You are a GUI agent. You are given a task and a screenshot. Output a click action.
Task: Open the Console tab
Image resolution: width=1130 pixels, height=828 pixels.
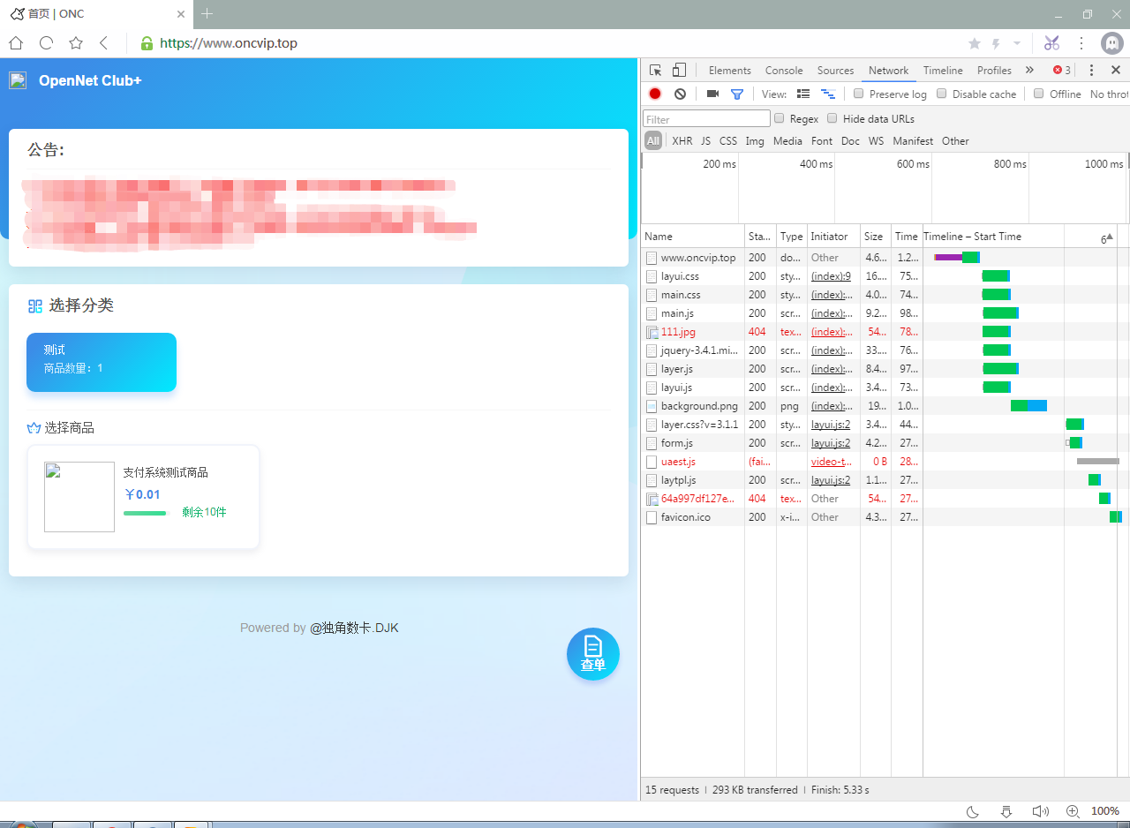click(x=784, y=71)
